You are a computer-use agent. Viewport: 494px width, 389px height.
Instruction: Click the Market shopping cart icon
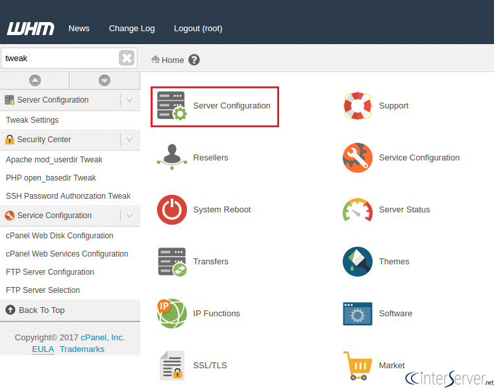[x=358, y=366]
